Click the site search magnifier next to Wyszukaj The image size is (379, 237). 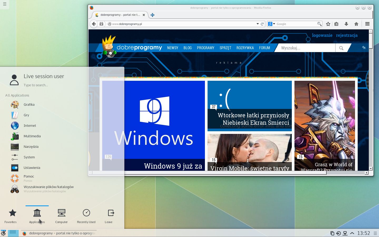(x=341, y=48)
